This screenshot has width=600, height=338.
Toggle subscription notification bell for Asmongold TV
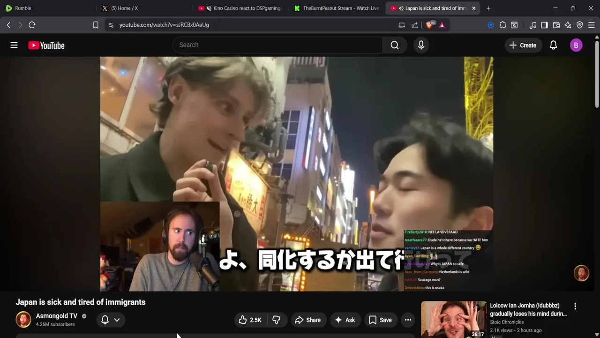click(x=105, y=320)
